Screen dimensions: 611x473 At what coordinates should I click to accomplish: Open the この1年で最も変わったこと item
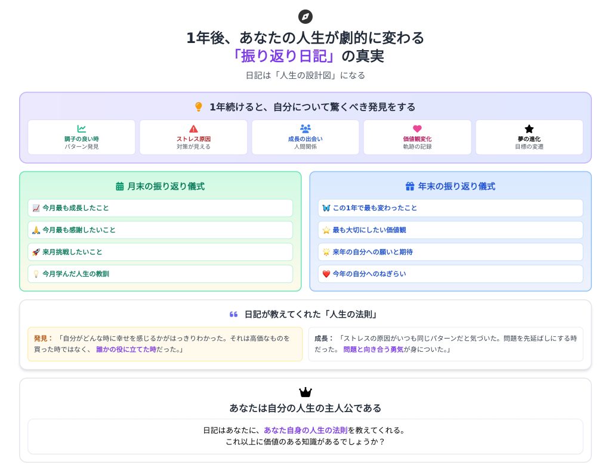pyautogui.click(x=450, y=208)
